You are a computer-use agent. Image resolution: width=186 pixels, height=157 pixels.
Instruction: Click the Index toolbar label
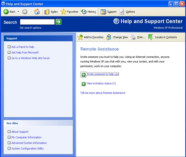point(54,12)
